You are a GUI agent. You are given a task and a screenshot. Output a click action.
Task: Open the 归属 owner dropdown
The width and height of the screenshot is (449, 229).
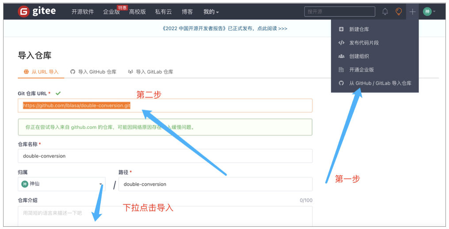(x=61, y=184)
